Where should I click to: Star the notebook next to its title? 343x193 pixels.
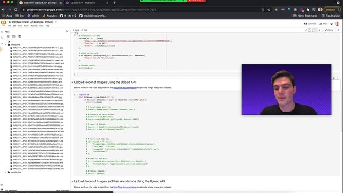point(56,22)
